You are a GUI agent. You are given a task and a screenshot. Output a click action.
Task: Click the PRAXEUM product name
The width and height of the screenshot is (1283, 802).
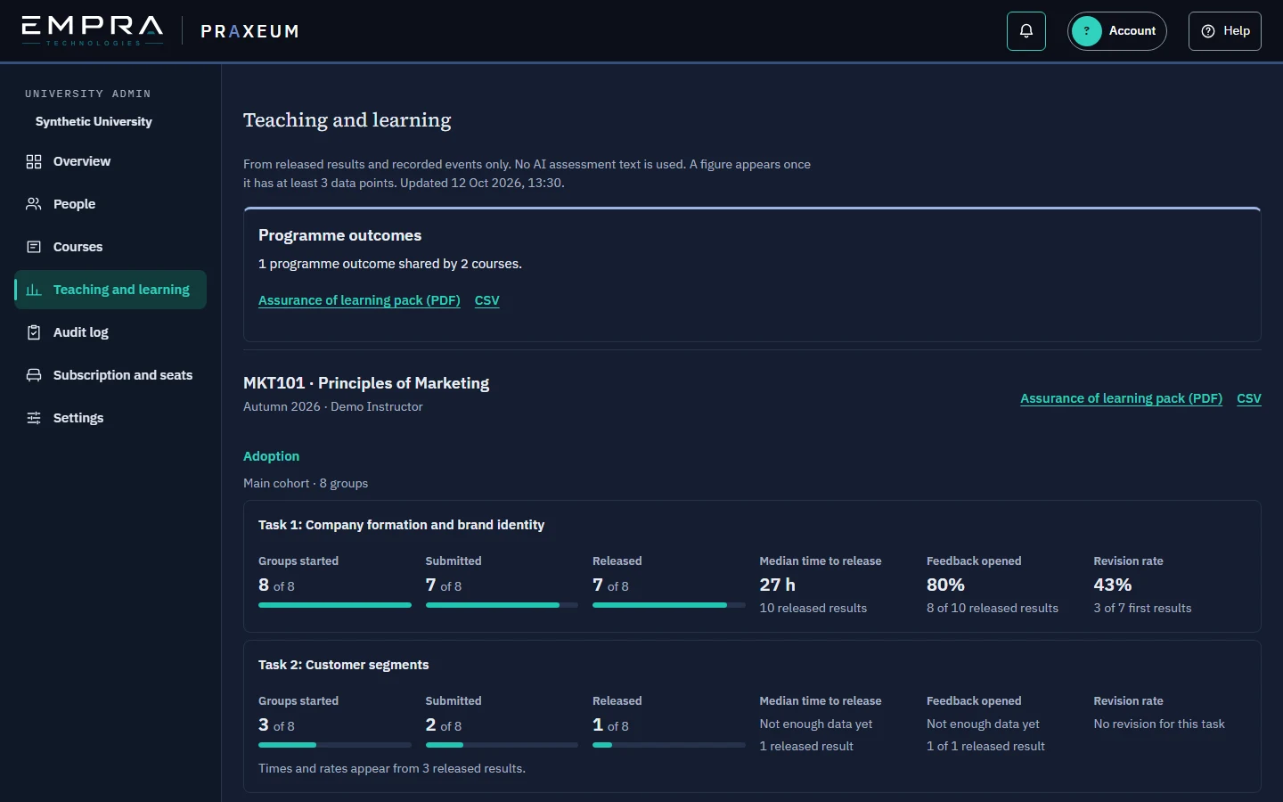click(x=249, y=31)
